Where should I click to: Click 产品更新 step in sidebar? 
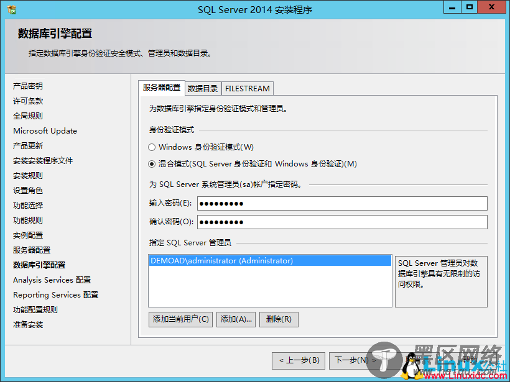(28, 146)
